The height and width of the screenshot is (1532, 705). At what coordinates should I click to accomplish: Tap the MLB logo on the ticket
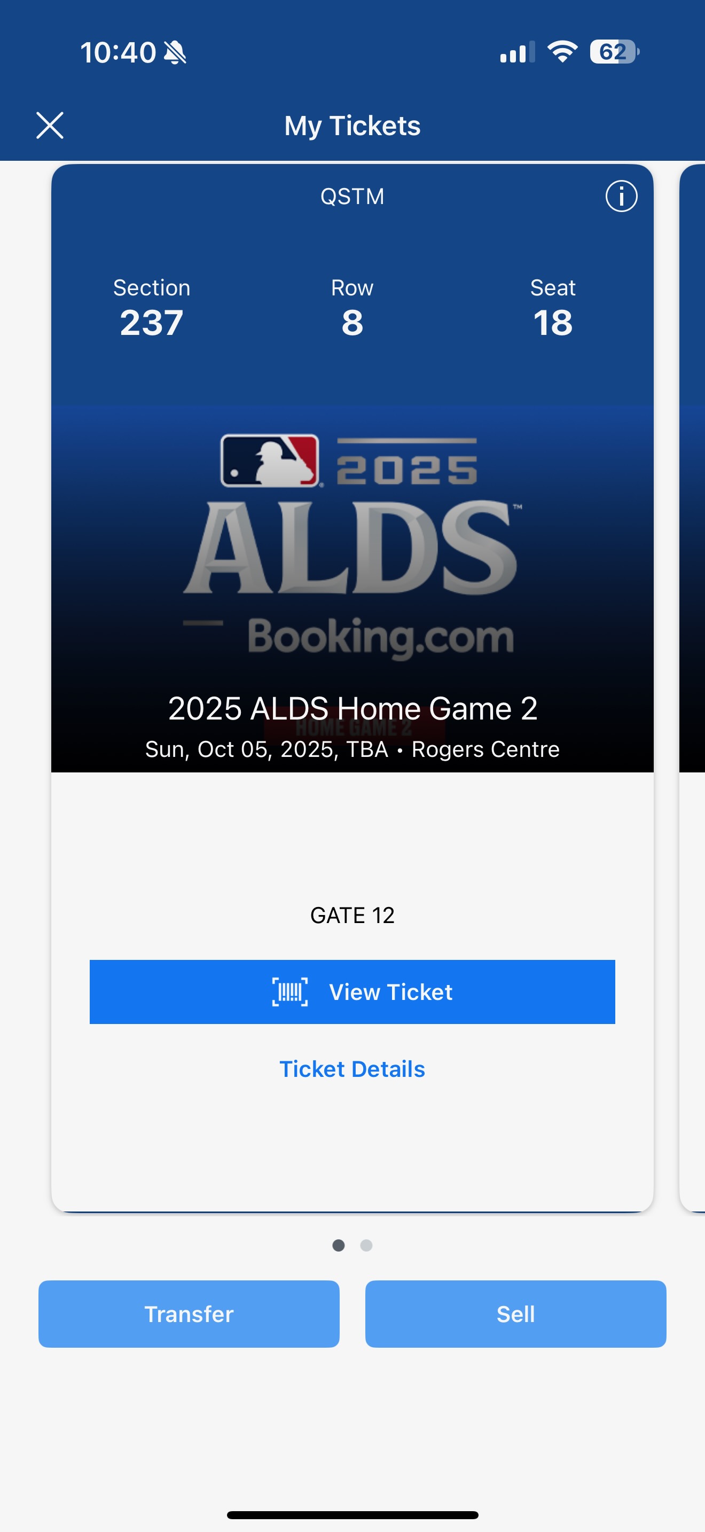[x=270, y=461]
